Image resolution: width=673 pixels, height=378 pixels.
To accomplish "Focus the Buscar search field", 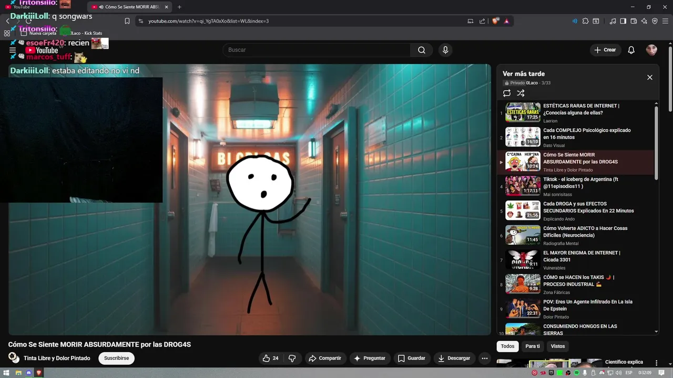I will tap(317, 50).
